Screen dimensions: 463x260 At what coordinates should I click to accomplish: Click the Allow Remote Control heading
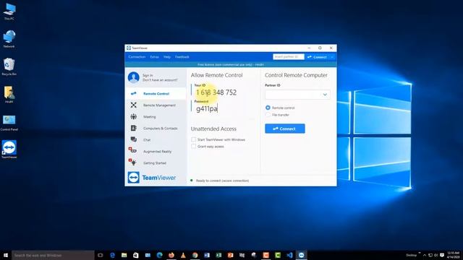216,75
